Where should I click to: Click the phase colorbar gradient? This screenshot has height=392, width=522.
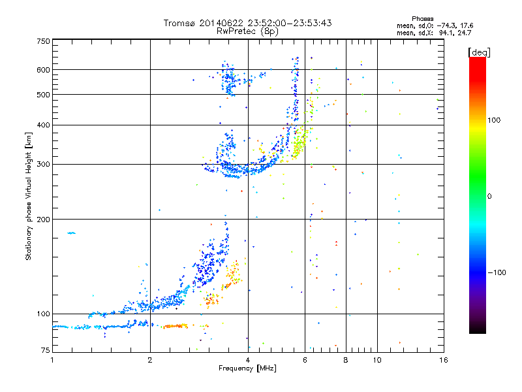(x=478, y=195)
